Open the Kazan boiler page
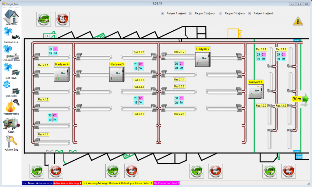This screenshot has width=312, height=187. [11, 123]
